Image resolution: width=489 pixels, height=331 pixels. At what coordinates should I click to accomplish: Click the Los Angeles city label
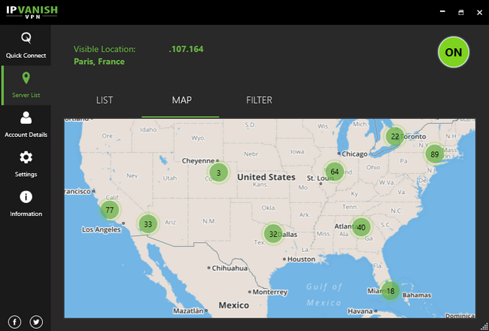pyautogui.click(x=102, y=229)
